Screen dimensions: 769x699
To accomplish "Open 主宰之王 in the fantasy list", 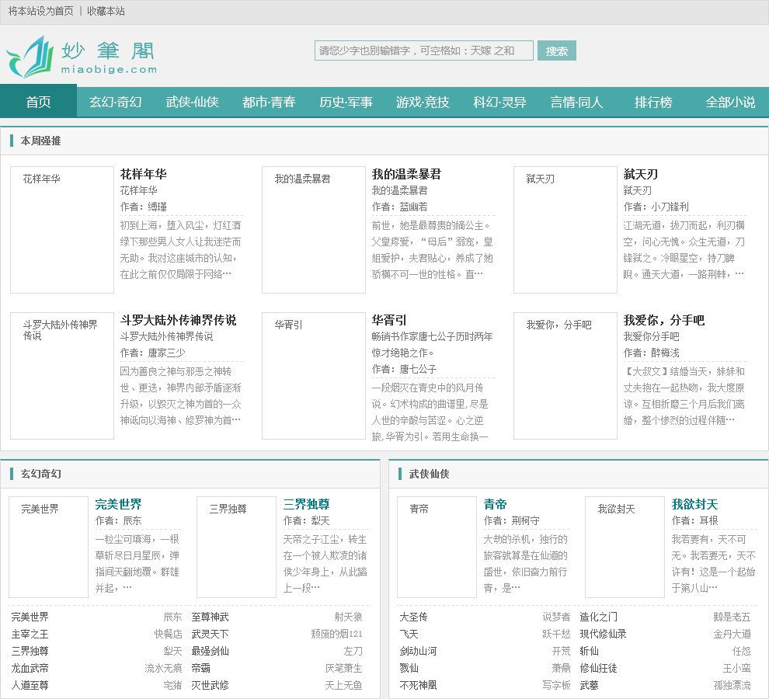I will [30, 634].
